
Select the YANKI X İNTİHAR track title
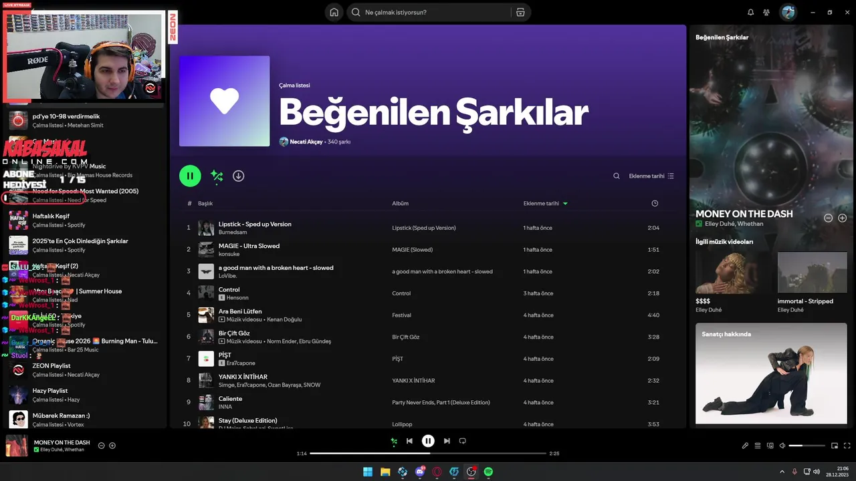(243, 377)
